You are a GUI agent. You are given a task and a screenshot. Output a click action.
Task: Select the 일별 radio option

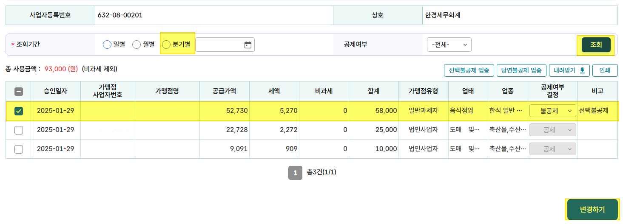point(107,44)
